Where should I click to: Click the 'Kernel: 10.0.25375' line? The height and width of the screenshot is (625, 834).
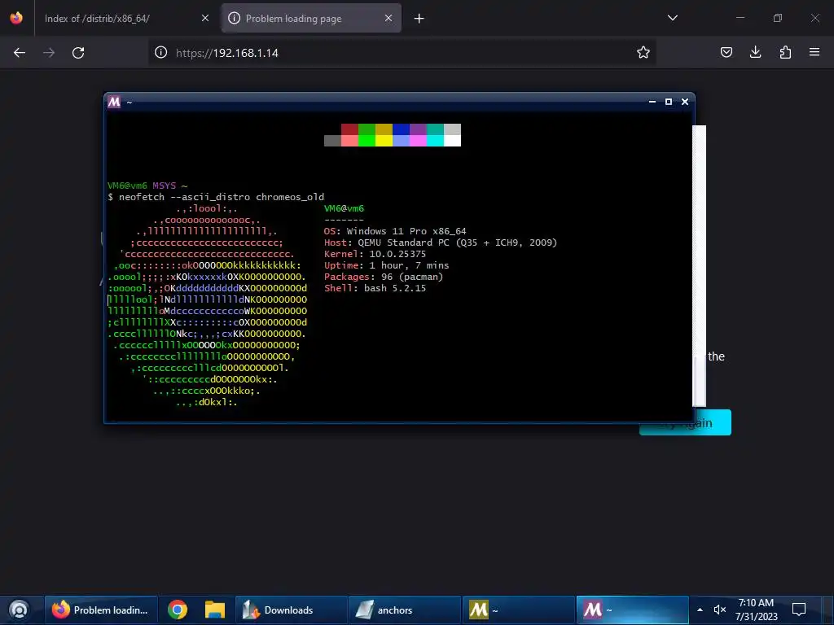point(375,254)
